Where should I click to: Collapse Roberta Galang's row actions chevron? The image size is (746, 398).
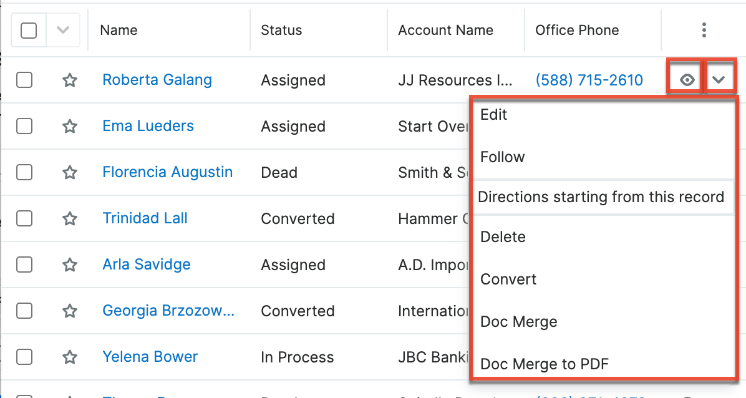(719, 80)
